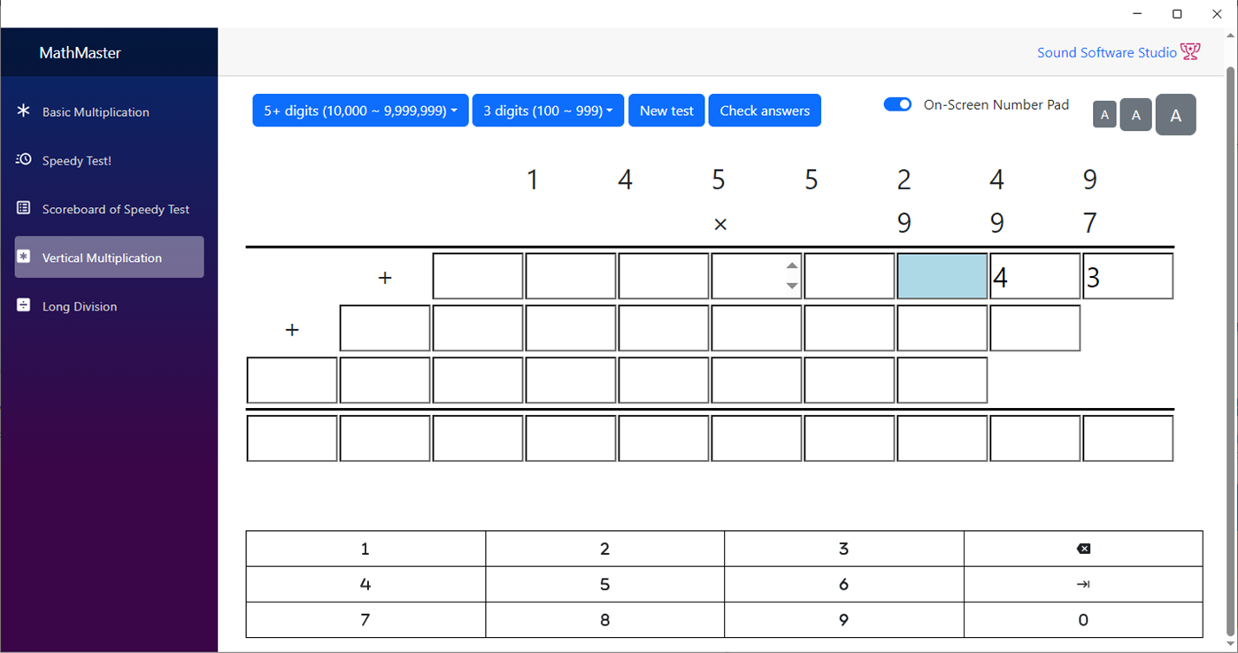Open the 5+ digits multiplicand dropdown
Screen dimensions: 1238x653
(x=360, y=111)
